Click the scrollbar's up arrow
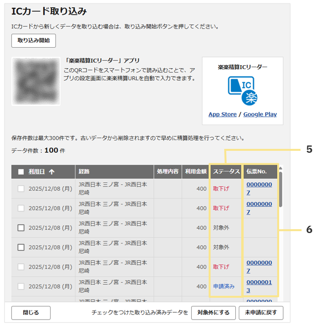Image resolution: width=320 pixels, height=325 pixels. pos(281,168)
